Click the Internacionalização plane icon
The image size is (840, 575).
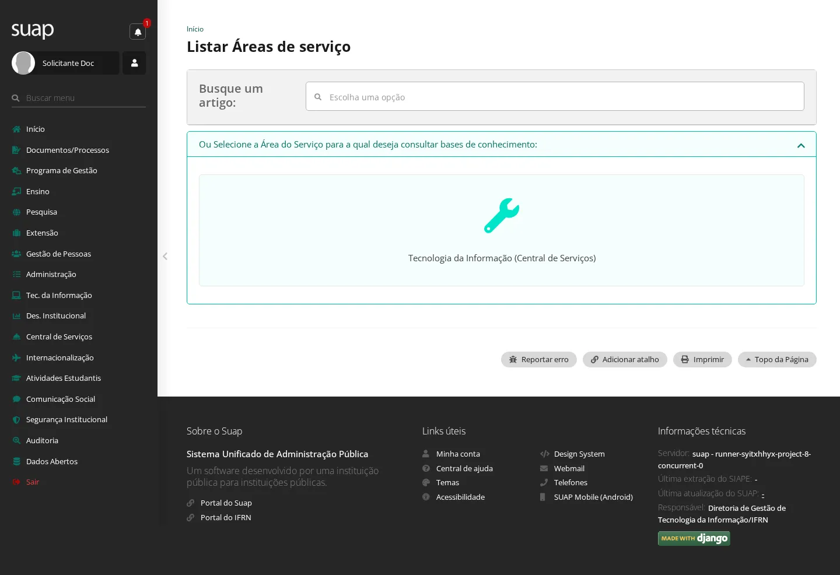coord(16,357)
